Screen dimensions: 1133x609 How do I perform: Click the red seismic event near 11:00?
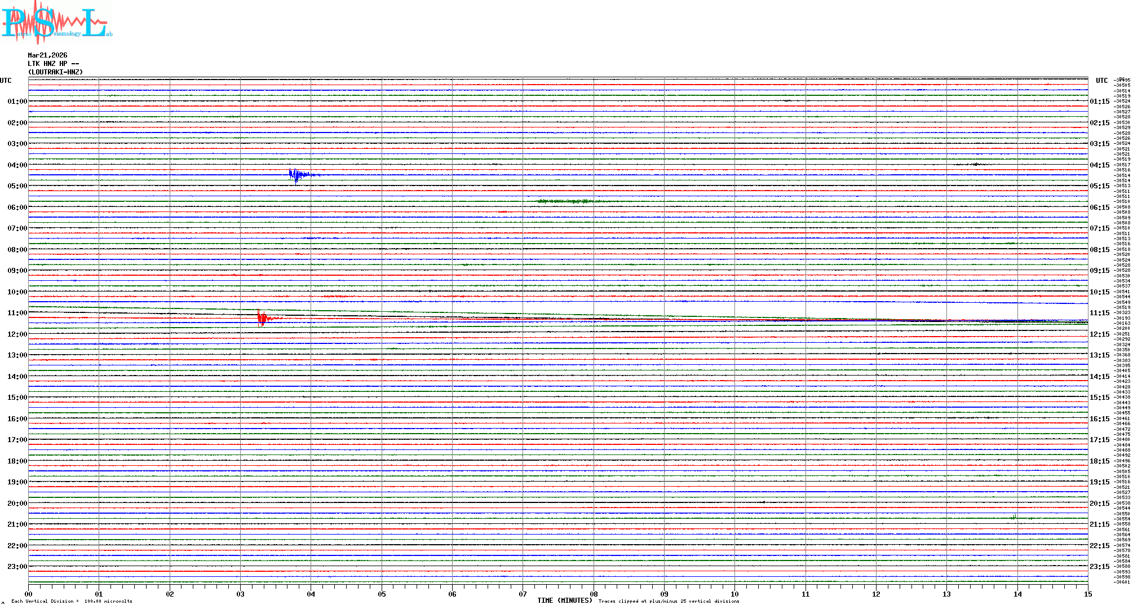pyautogui.click(x=262, y=319)
